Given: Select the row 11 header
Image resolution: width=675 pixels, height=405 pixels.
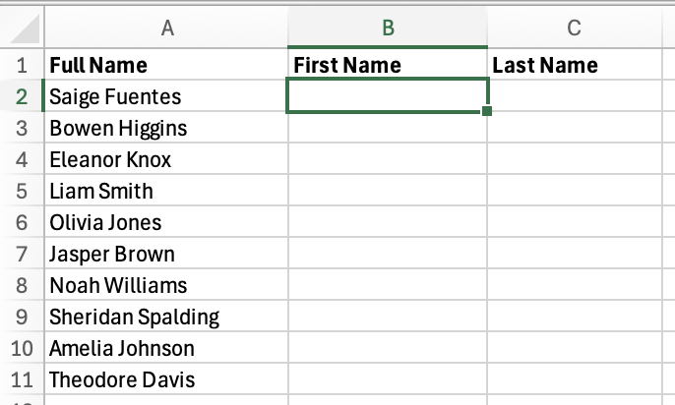Looking at the screenshot, I should [22, 379].
